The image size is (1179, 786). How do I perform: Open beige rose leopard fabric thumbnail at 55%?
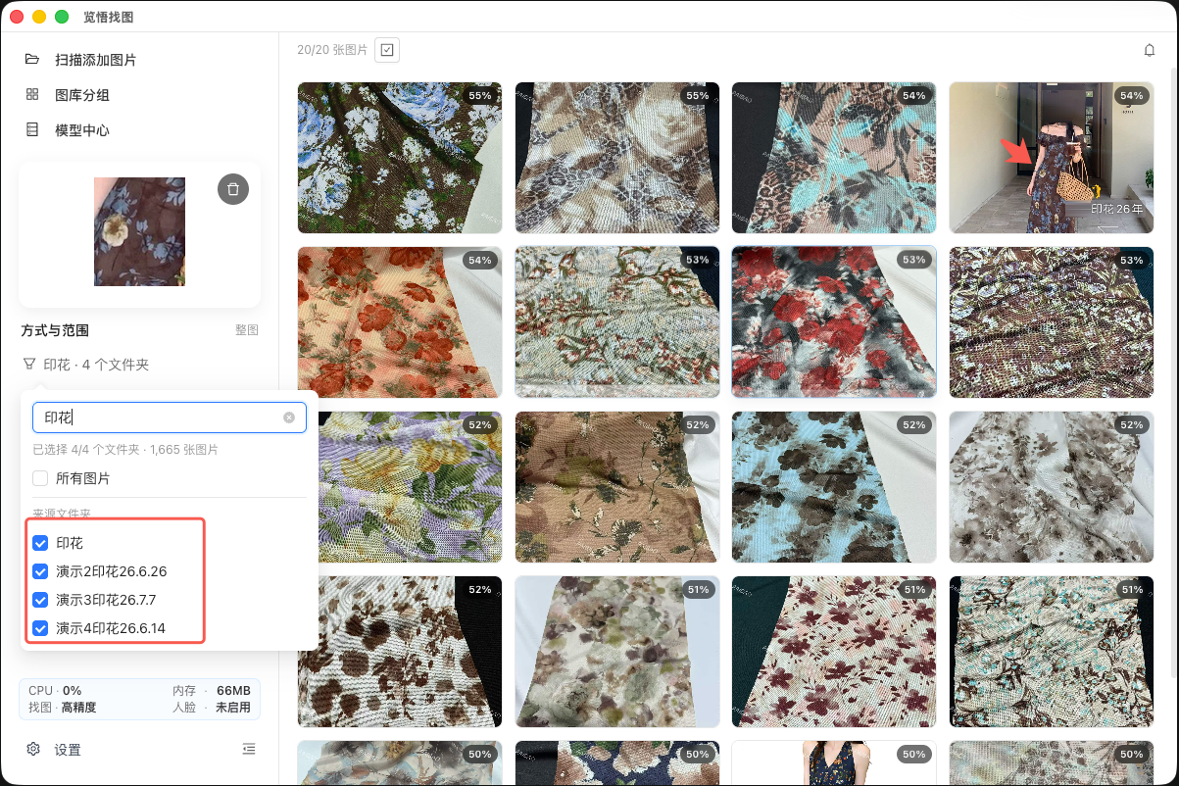tap(617, 158)
